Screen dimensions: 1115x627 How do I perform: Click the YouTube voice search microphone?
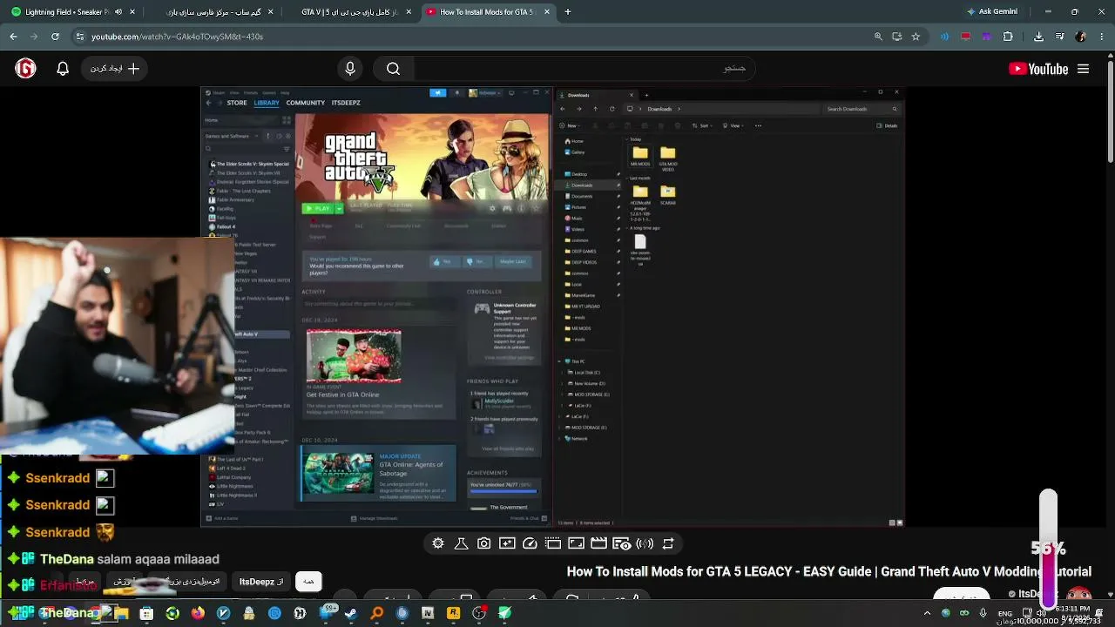[x=350, y=69]
